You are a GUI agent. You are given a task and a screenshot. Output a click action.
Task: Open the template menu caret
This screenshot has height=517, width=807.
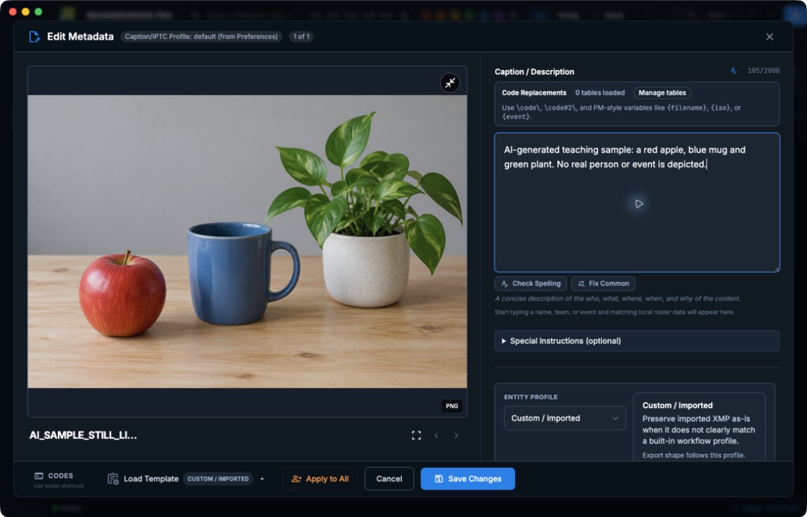pos(262,479)
